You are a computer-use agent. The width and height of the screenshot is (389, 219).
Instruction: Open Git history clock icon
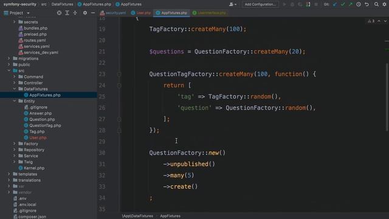[x=359, y=4]
